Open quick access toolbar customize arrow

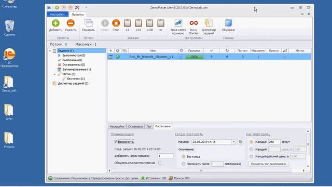[x=86, y=8]
